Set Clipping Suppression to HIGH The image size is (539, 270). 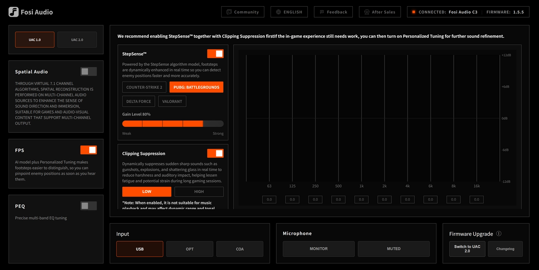(x=199, y=192)
